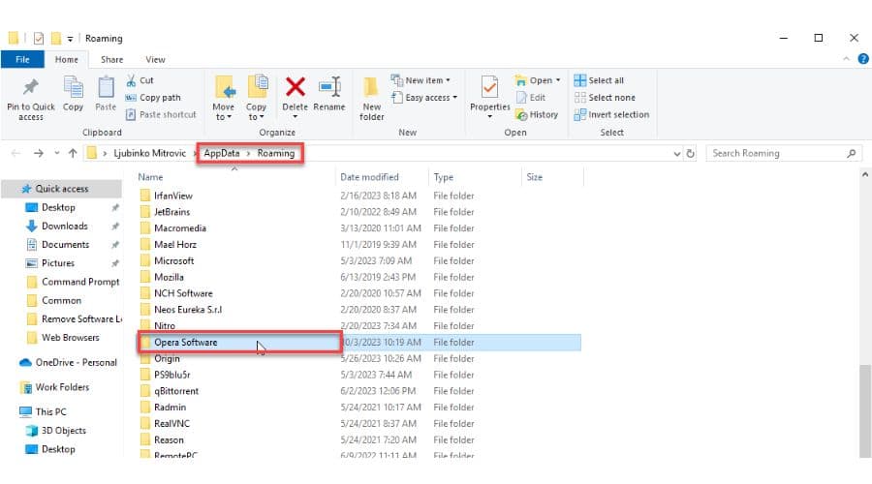Sort by the Name column header

(150, 177)
